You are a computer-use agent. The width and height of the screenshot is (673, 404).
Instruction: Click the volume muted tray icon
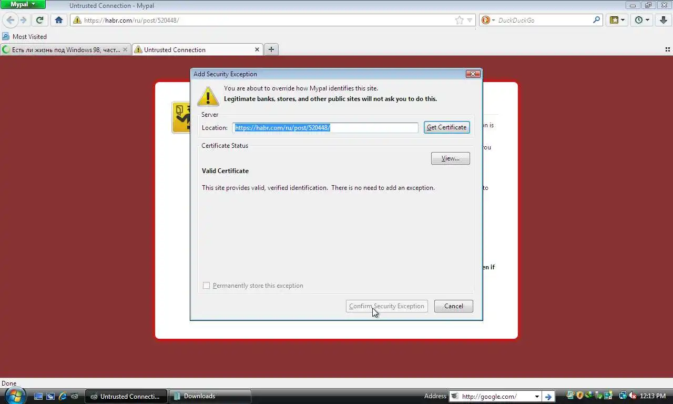pyautogui.click(x=633, y=396)
